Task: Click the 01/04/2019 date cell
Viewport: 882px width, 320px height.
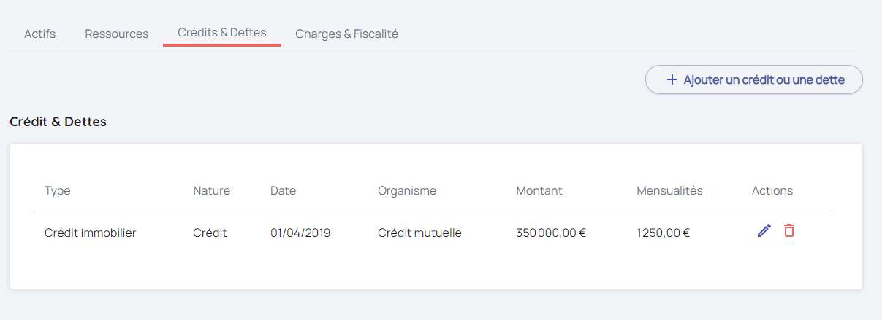Action: 300,233
